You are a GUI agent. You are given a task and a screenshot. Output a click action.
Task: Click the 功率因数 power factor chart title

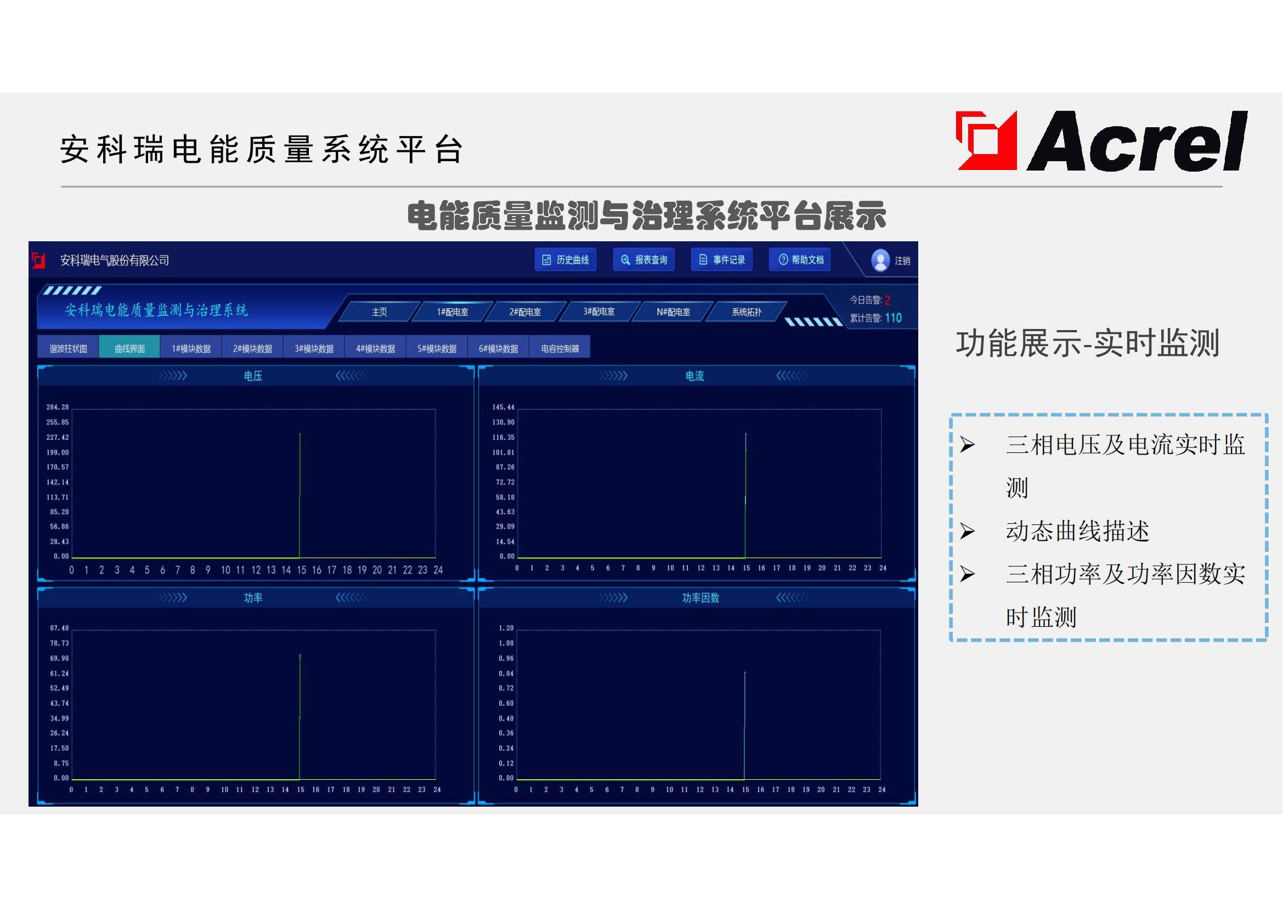(x=700, y=598)
